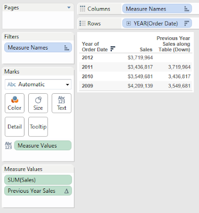This screenshot has height=213, width=199.
Task: Select the 2011 row label
Action: 87,67
